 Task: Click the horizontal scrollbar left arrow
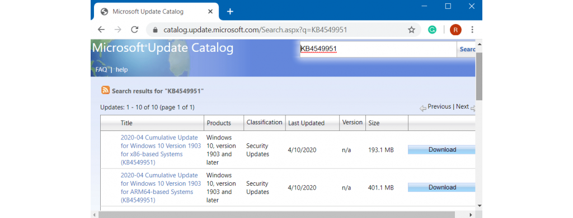tap(95, 215)
